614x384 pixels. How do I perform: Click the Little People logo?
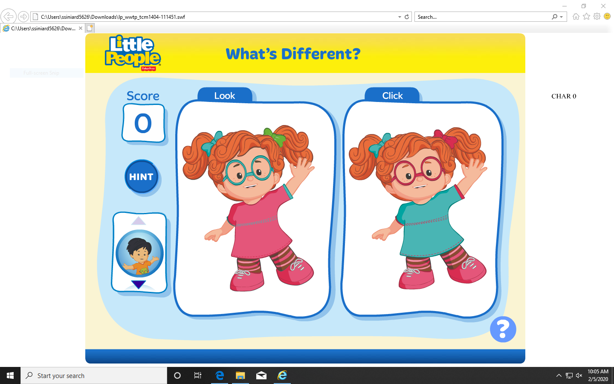(133, 52)
